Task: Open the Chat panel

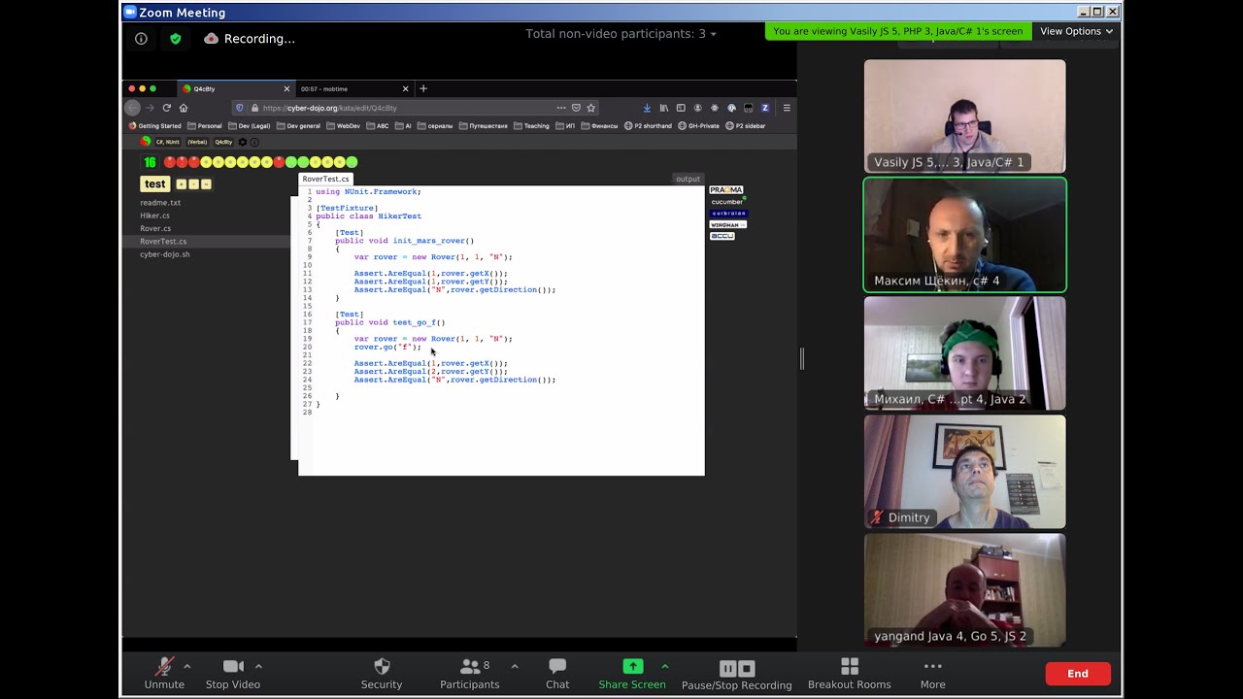Action: pos(557,673)
